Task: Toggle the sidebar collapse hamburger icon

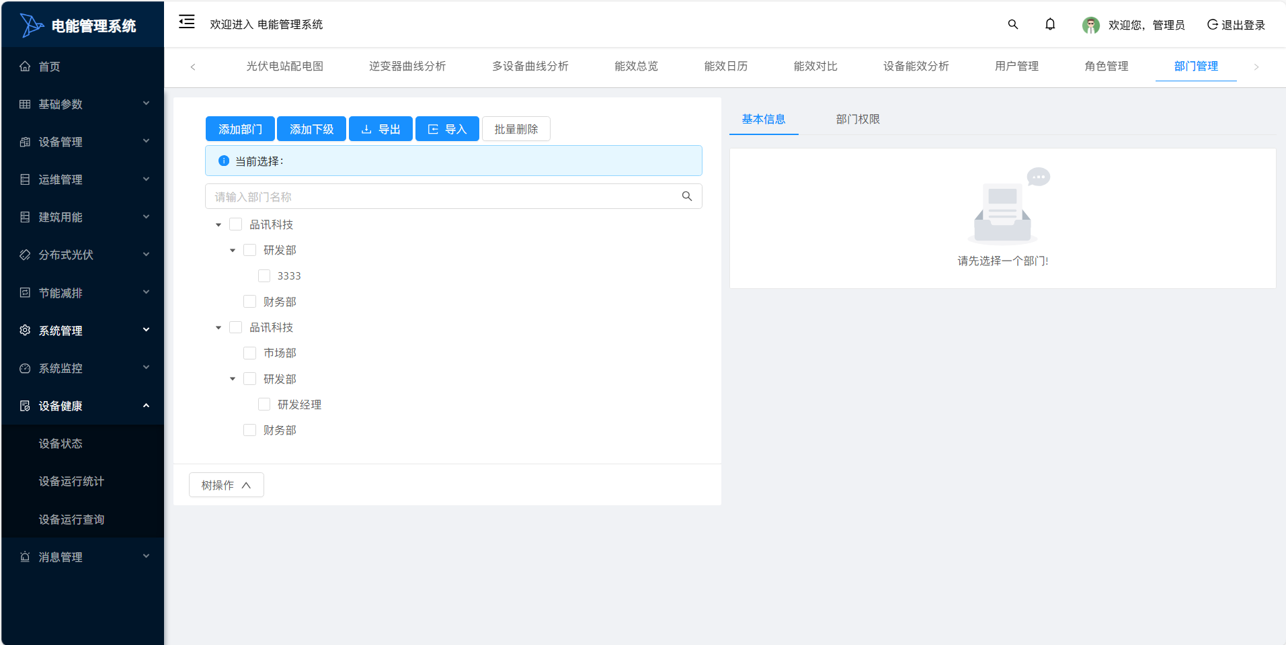Action: coord(187,22)
